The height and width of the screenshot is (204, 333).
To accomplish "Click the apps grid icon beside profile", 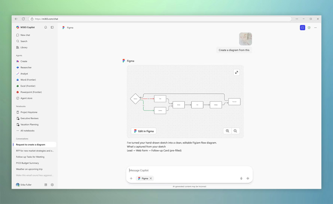I will coord(46,185).
